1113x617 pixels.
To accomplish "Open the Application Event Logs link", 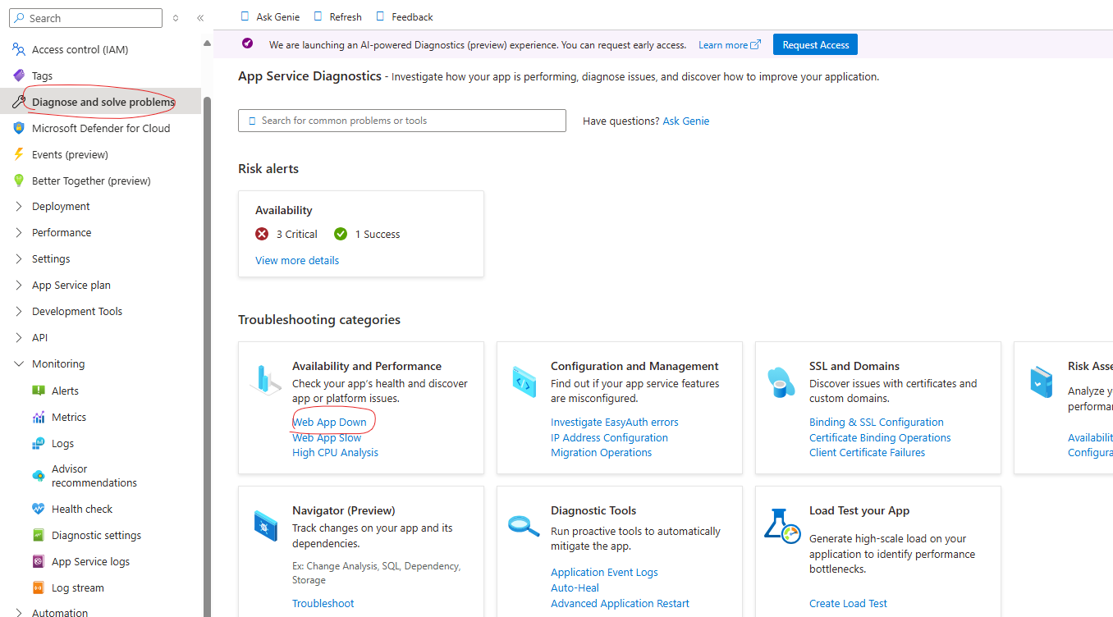I will tap(604, 572).
